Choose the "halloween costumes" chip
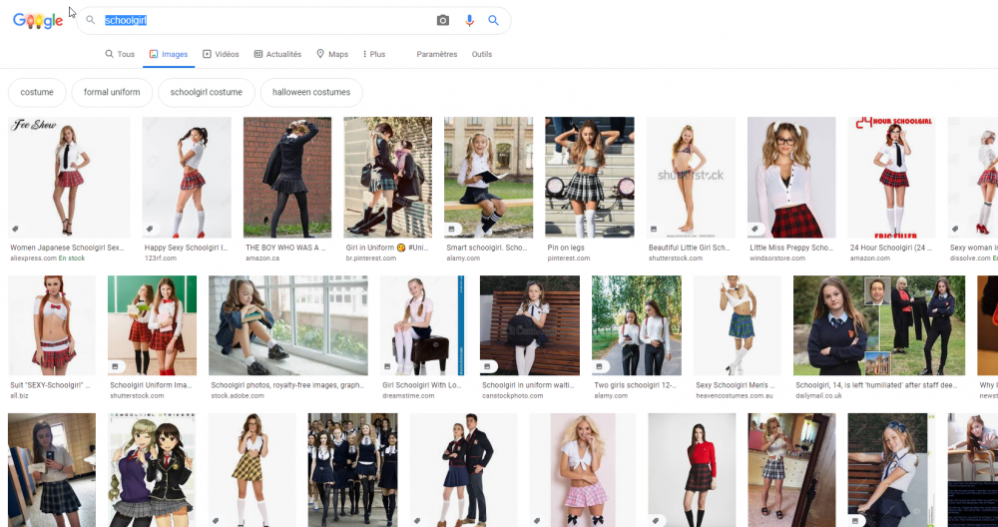998x527 pixels. [311, 92]
